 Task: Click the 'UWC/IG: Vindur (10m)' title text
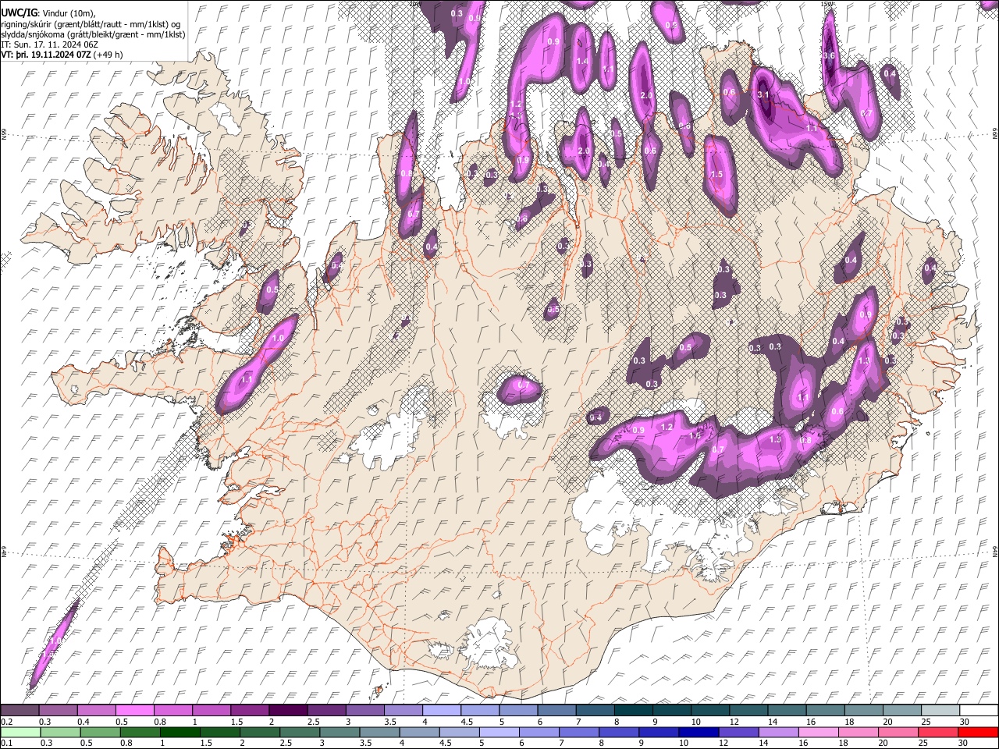pyautogui.click(x=49, y=13)
